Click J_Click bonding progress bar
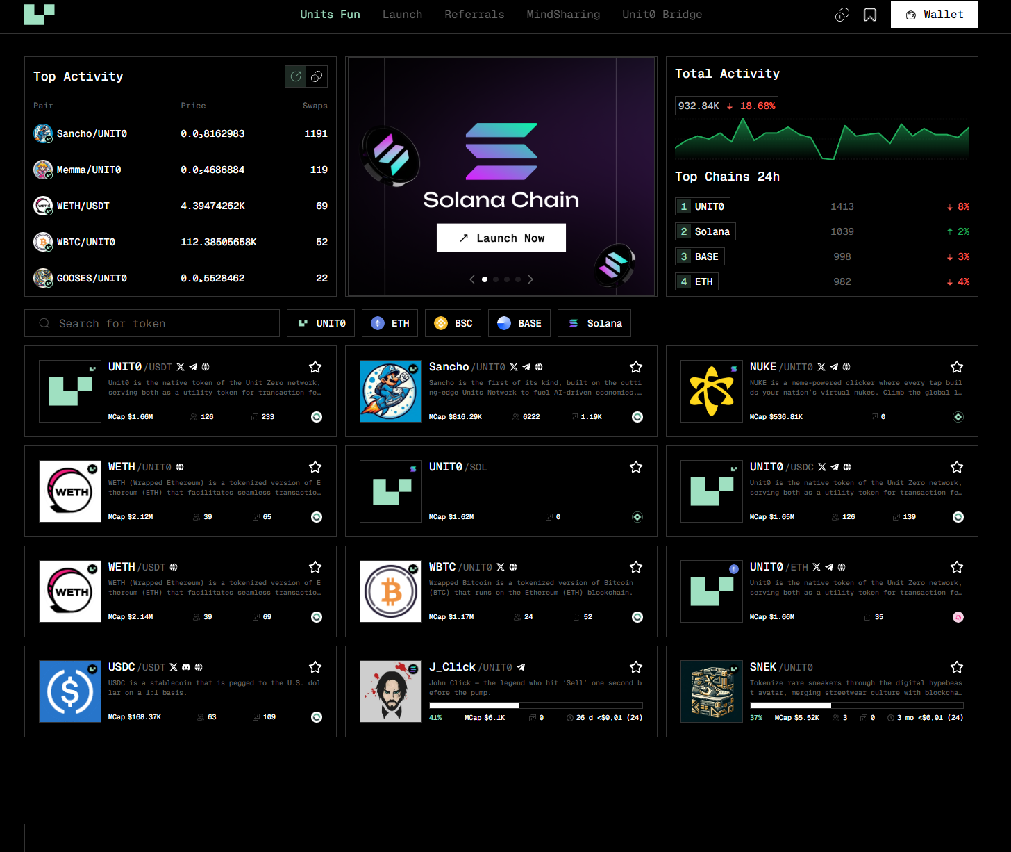 tap(536, 705)
